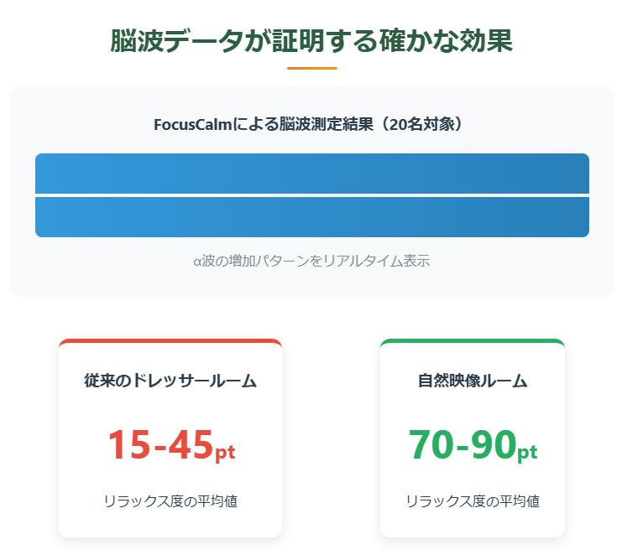Click the orange underline below the heading
The height and width of the screenshot is (560, 622).
(x=311, y=68)
